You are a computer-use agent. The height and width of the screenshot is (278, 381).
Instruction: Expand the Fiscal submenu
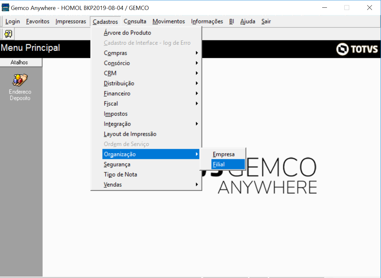click(x=151, y=104)
